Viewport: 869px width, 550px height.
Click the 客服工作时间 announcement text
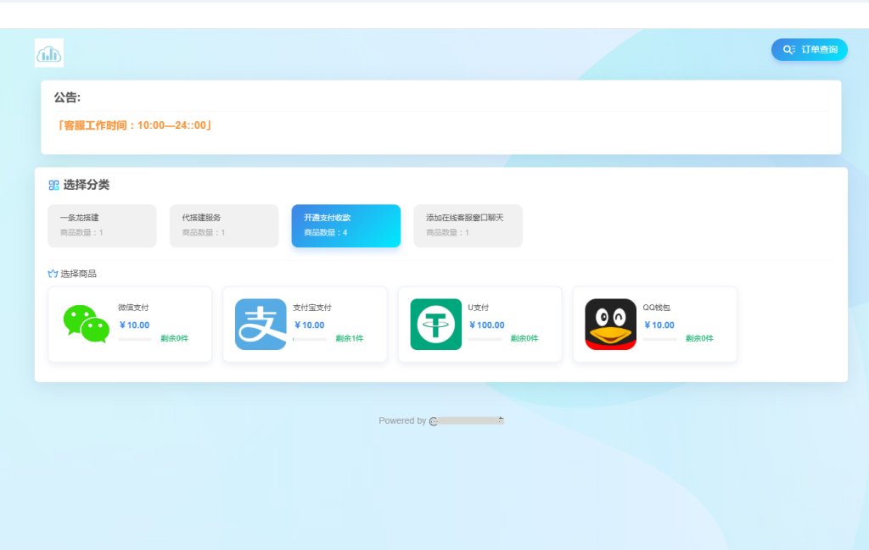pos(130,124)
